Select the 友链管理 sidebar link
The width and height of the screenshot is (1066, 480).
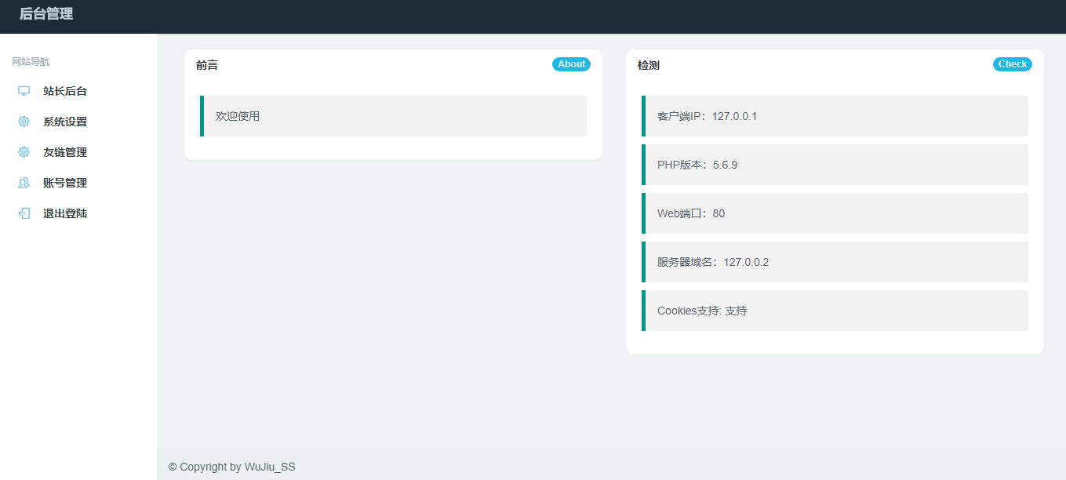tap(65, 151)
